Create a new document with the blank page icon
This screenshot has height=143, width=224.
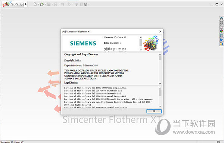35,4
